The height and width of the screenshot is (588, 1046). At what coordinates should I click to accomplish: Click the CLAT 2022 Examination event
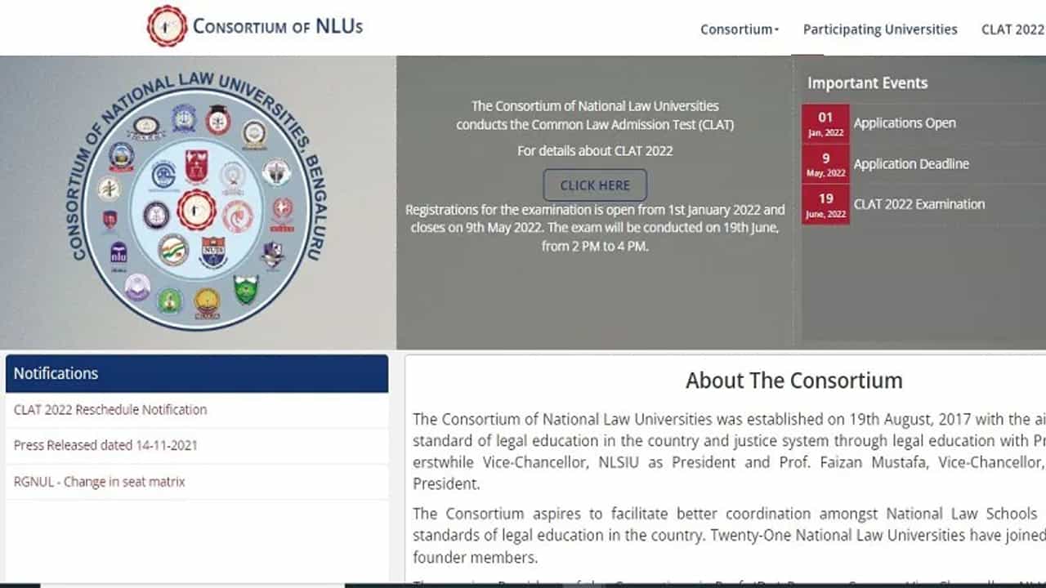coord(919,204)
